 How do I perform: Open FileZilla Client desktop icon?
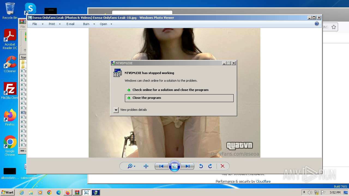point(10,91)
